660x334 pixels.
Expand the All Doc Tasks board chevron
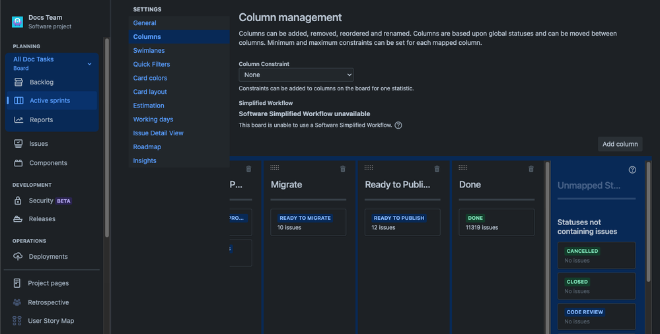90,64
